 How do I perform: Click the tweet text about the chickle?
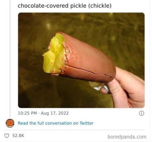(x=65, y=6)
